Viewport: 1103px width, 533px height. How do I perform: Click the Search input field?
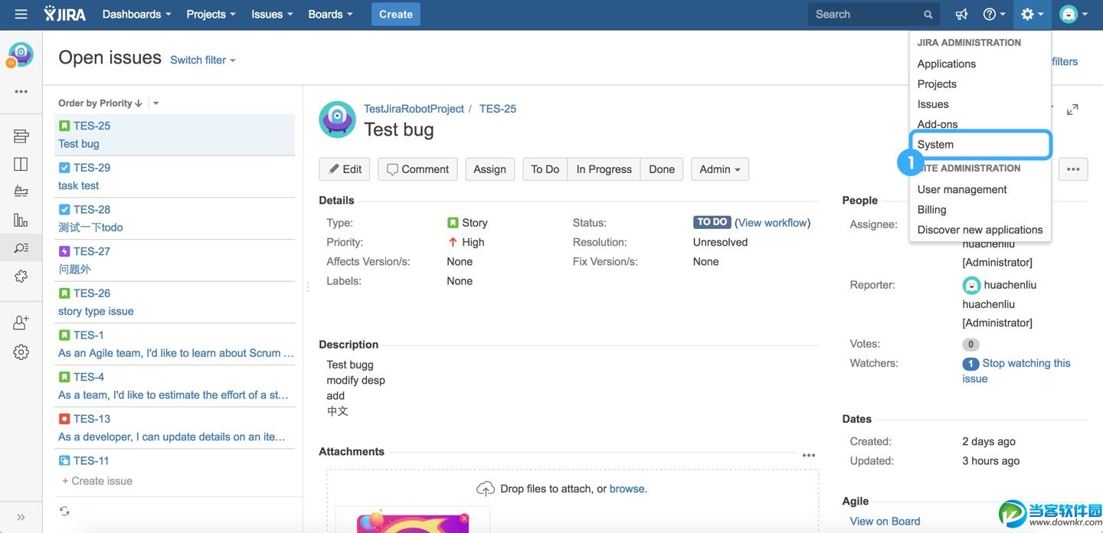click(x=866, y=15)
